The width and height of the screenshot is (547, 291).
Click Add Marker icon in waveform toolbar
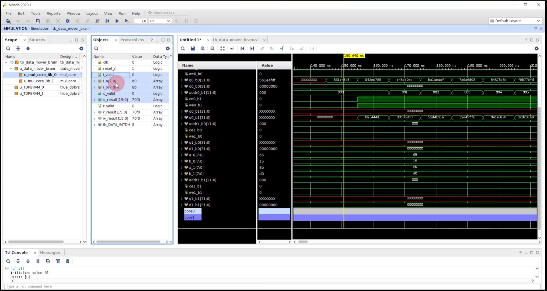282,48
